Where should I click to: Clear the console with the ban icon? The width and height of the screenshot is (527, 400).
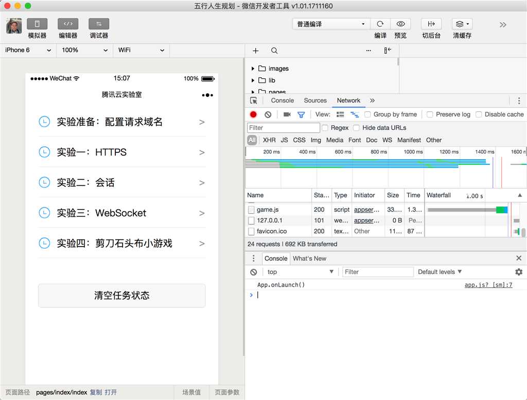[254, 272]
